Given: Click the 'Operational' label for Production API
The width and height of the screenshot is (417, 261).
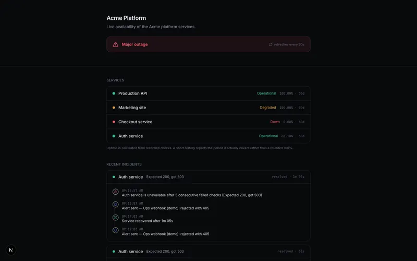Looking at the screenshot, I should (x=266, y=93).
